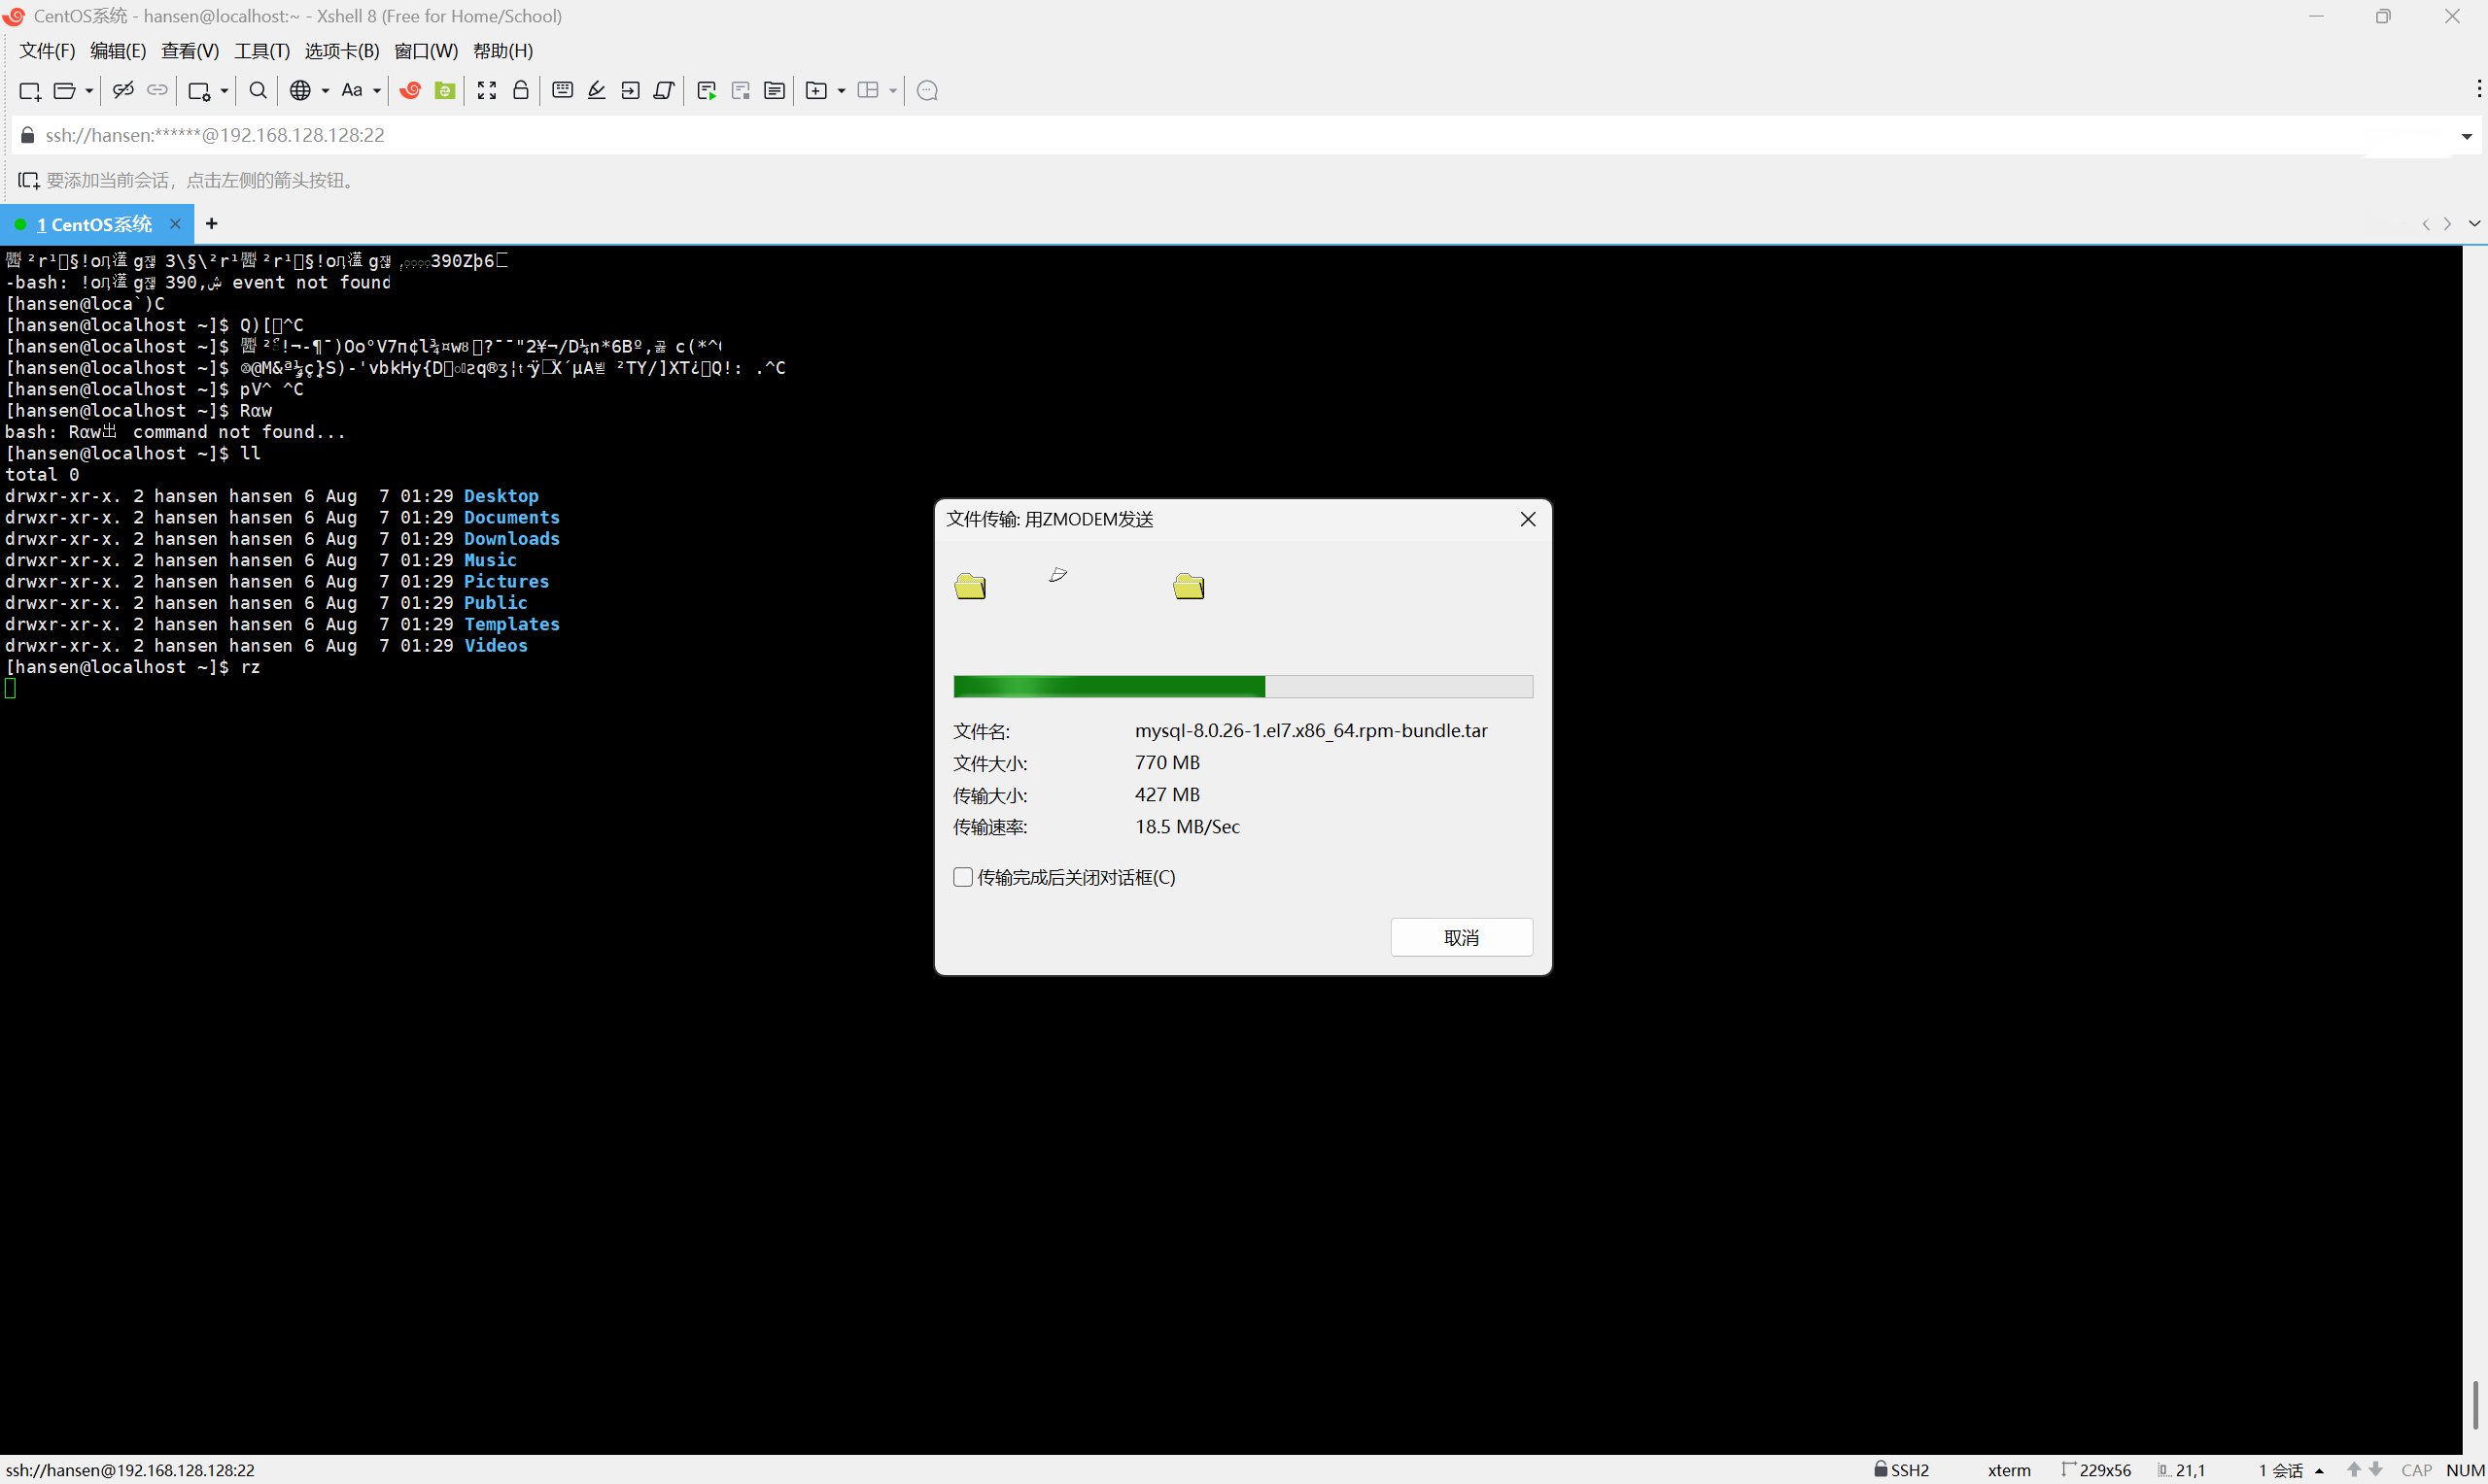Toggle full screen mode icon
Screen dimensions: 2488x1484
487,91
